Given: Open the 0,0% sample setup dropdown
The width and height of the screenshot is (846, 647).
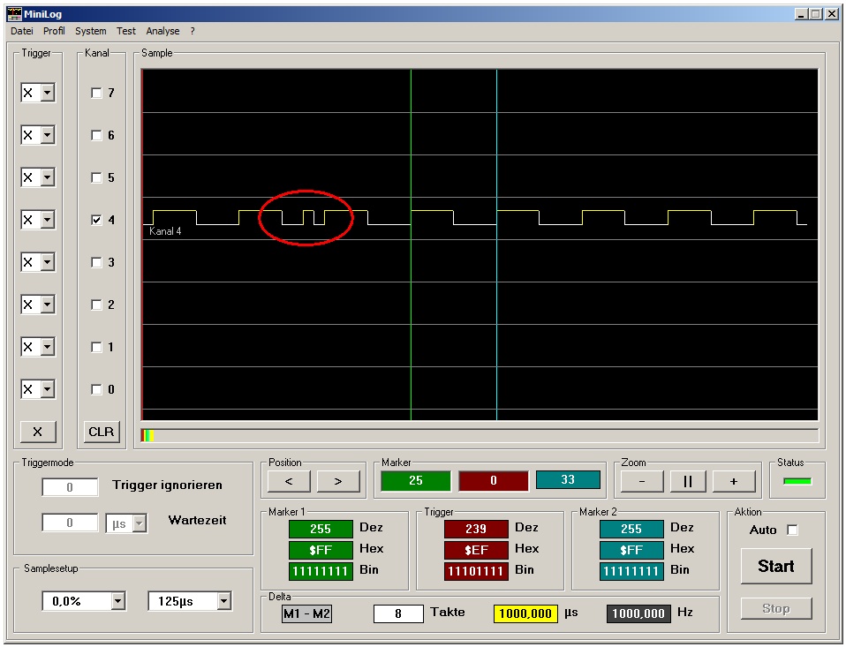Looking at the screenshot, I should point(118,601).
